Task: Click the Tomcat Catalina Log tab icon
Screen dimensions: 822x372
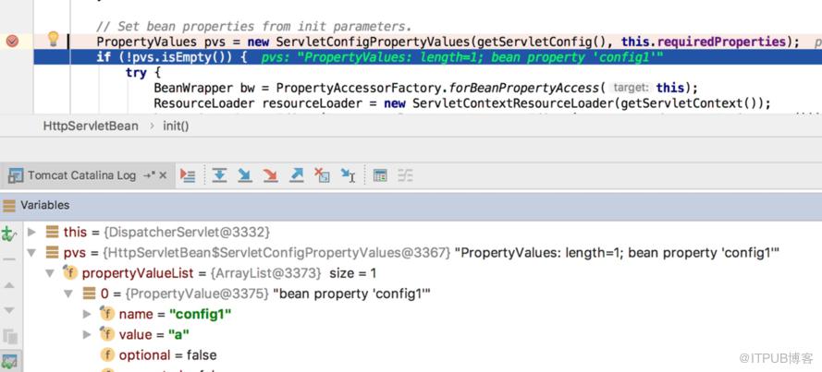Action: click(16, 175)
